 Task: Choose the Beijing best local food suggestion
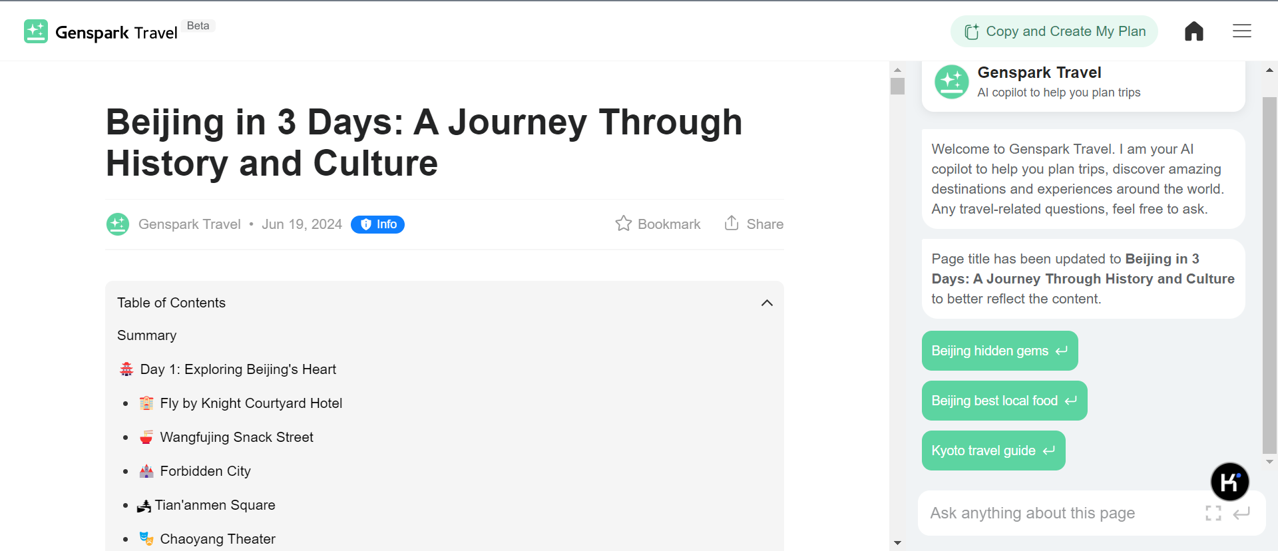[1004, 401]
